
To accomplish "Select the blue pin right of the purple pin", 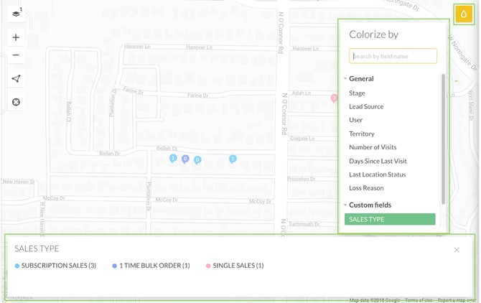I will click(x=197, y=160).
